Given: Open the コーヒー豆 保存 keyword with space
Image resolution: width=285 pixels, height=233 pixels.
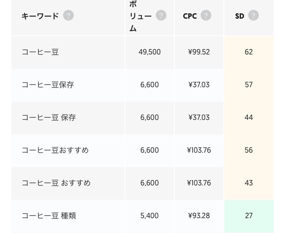Looking at the screenshot, I should point(49,117).
